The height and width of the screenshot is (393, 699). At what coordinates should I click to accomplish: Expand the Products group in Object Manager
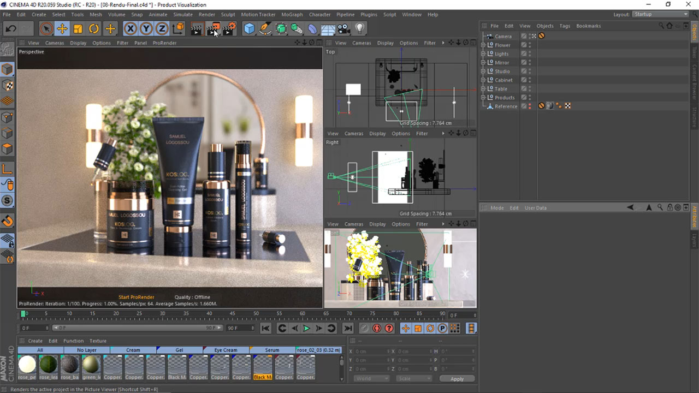[483, 98]
